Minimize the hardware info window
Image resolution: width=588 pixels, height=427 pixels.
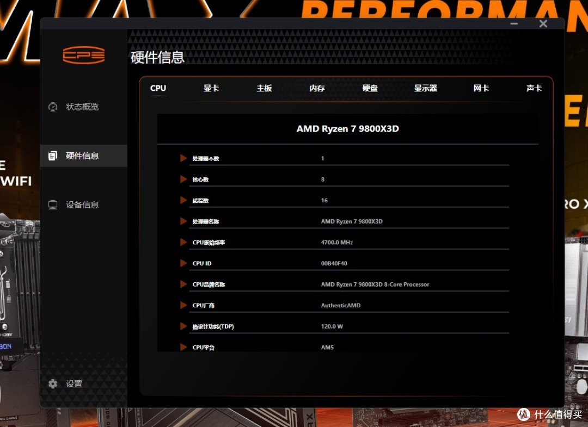tap(514, 23)
